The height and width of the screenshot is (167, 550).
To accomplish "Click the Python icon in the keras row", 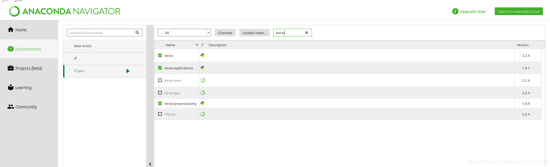I will point(203,55).
